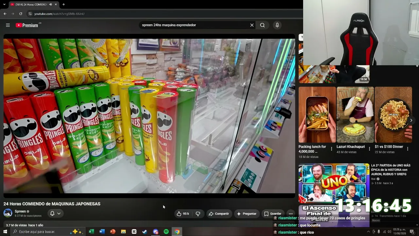Screen dimensions: 419x236
Task: Open options for $1 vs $100 Dinner
Action: pyautogui.click(x=408, y=149)
